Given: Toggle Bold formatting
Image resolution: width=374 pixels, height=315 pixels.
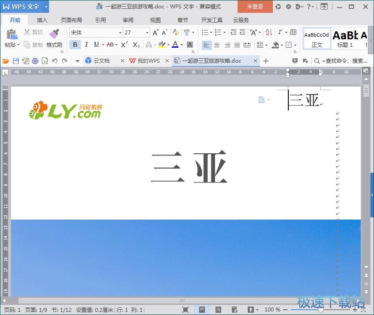Looking at the screenshot, I should tap(75, 45).
